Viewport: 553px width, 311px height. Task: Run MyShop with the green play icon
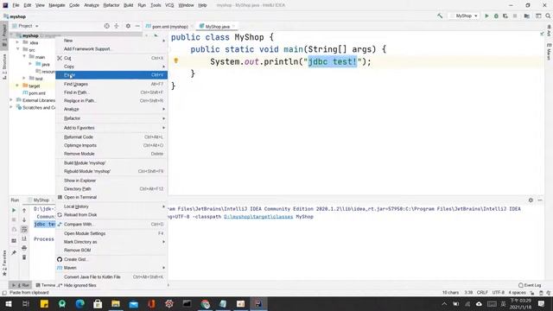(486, 16)
